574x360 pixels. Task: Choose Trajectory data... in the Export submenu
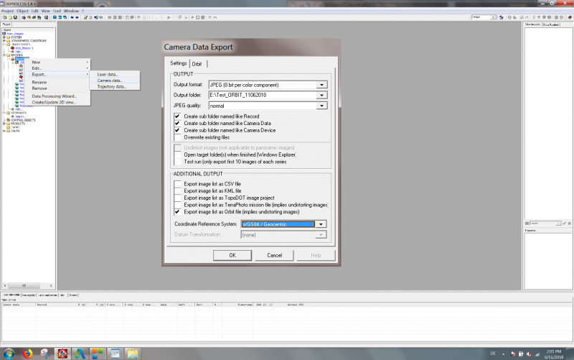click(x=115, y=86)
